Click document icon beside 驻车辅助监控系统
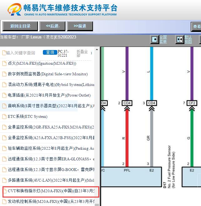201x206 pixels. (x=4, y=148)
